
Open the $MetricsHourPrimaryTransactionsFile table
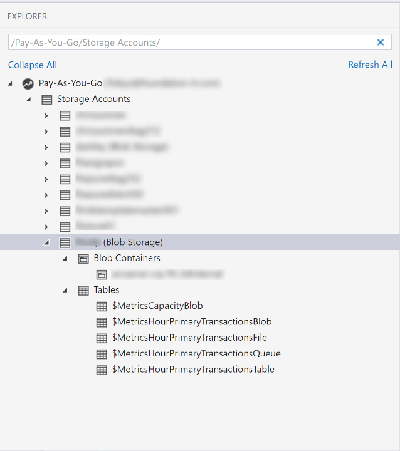tap(189, 338)
